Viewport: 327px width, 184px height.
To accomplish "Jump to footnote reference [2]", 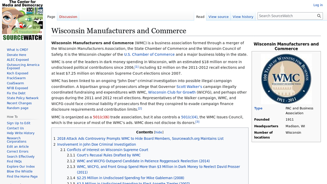I will [x=140, y=108].
